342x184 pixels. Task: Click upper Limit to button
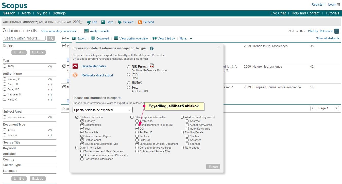19,52
